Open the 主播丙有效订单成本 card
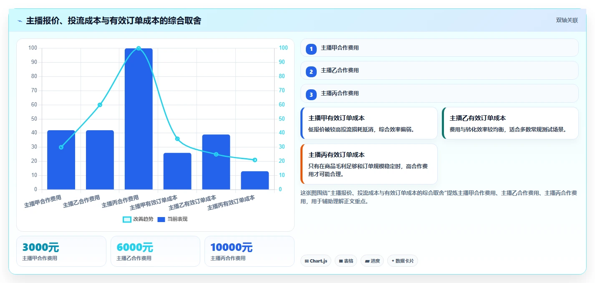 coord(369,164)
